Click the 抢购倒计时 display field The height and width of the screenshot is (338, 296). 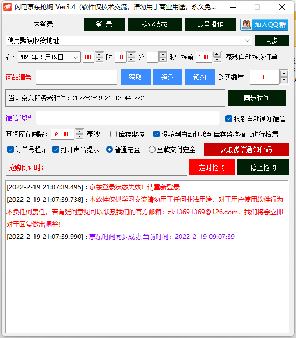click(x=96, y=167)
